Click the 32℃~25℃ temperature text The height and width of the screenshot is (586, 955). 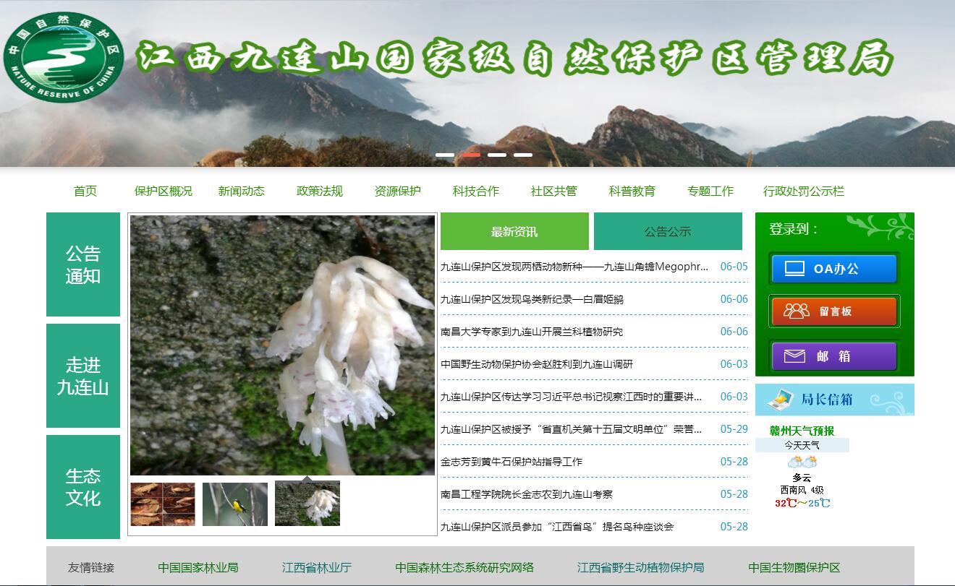[x=802, y=503]
